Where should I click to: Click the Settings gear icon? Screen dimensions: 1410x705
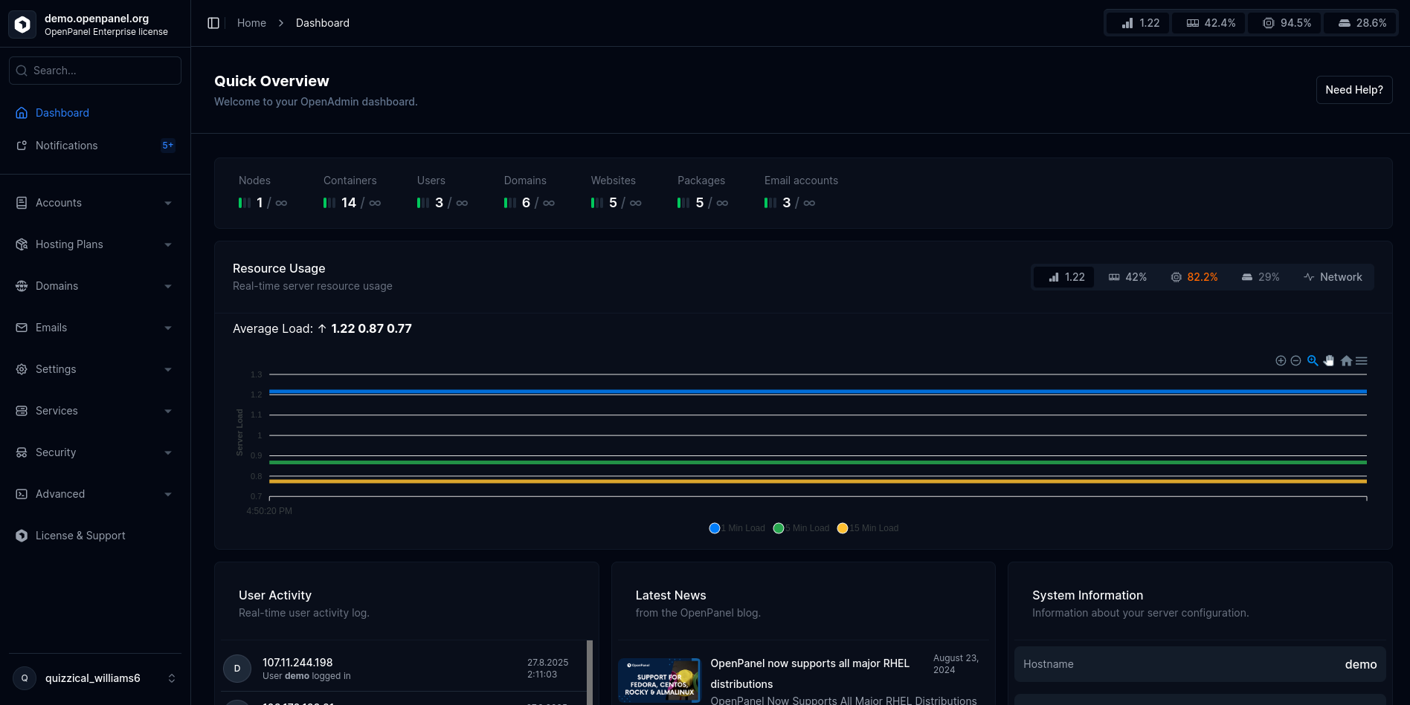22,369
